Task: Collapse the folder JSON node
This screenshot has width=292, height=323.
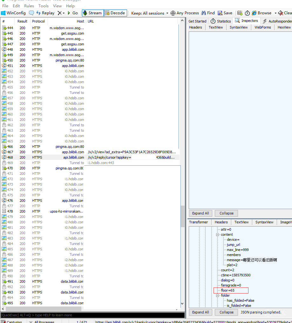Action: (217, 296)
